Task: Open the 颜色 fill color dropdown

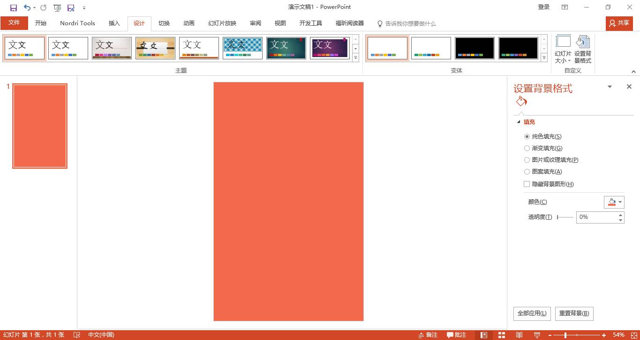Action: click(620, 202)
